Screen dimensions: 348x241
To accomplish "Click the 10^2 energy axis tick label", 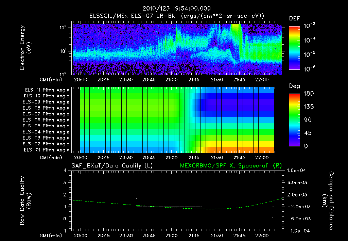I will [63, 28].
